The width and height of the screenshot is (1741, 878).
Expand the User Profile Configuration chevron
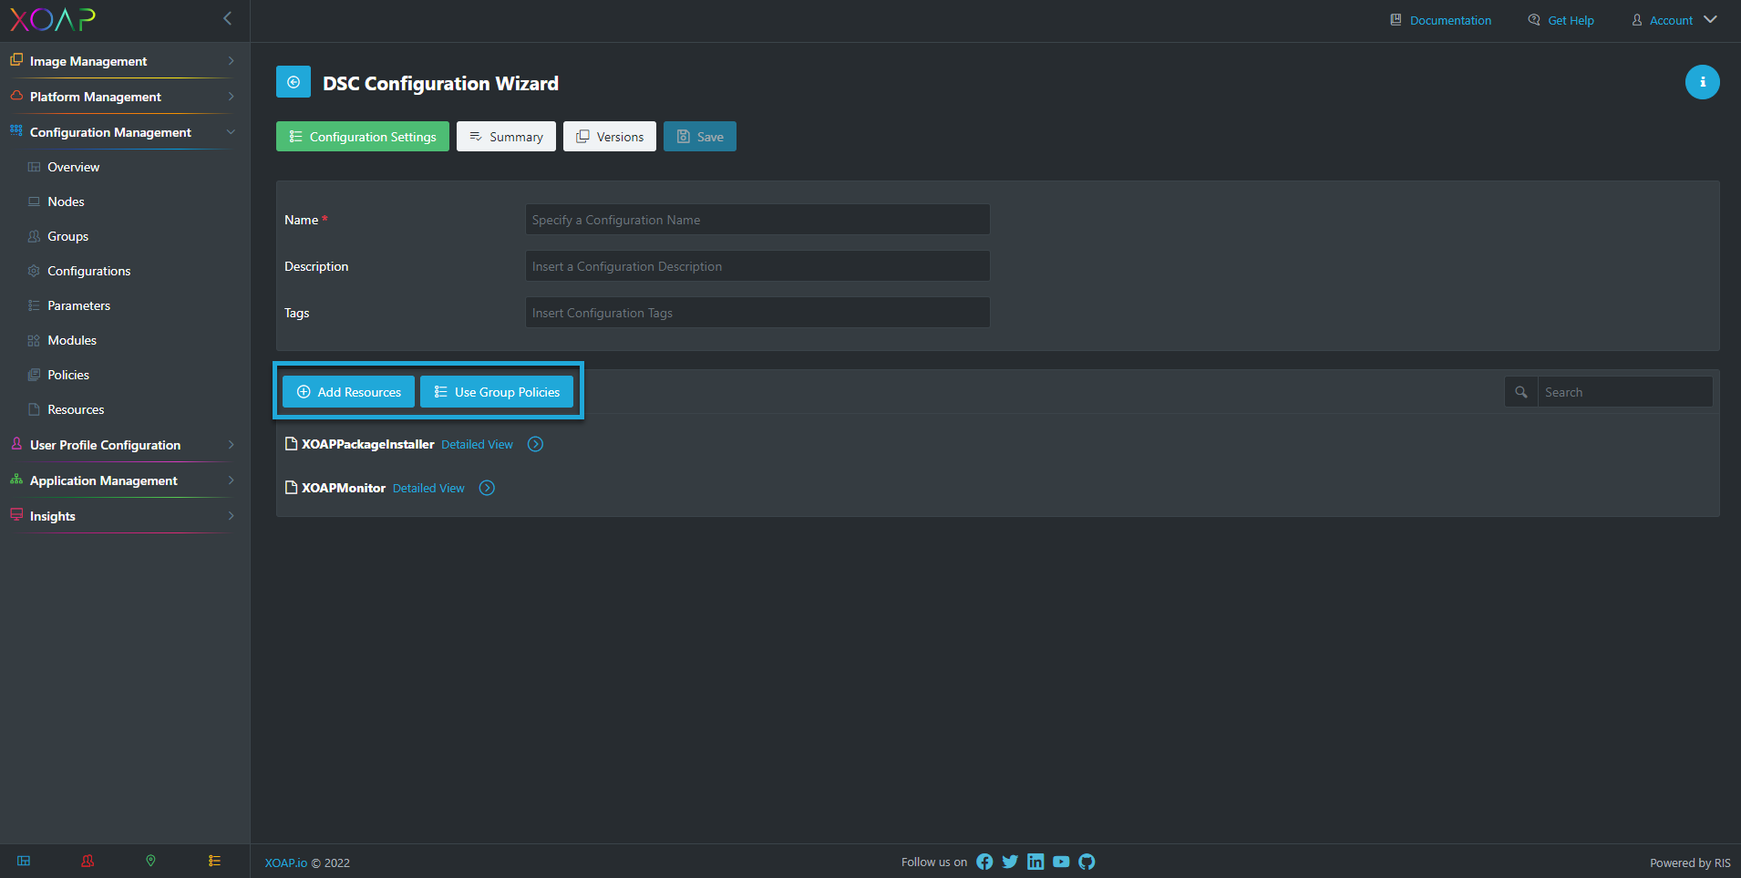click(231, 445)
